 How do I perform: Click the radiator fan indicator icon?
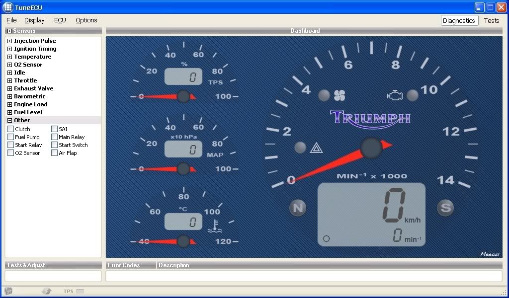339,95
